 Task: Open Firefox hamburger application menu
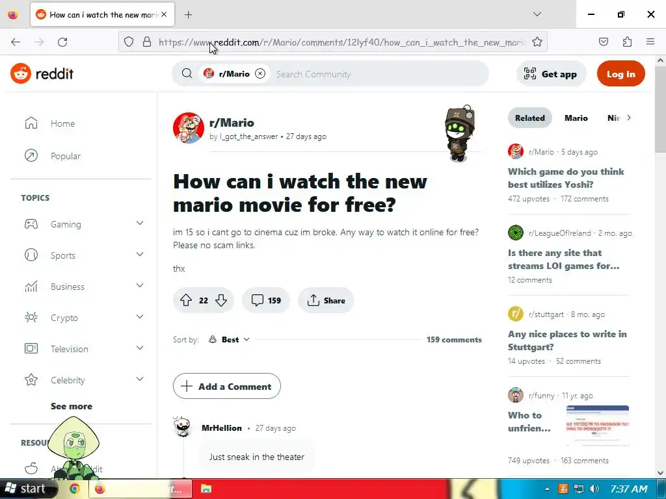(650, 42)
